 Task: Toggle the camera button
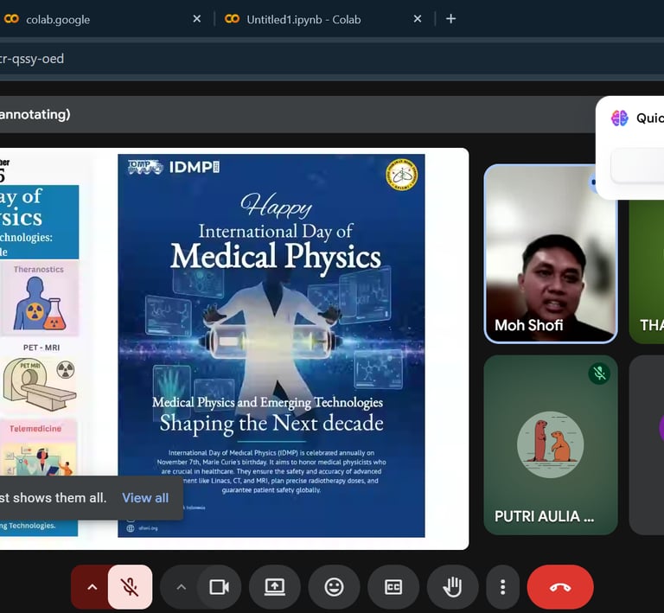coord(220,587)
